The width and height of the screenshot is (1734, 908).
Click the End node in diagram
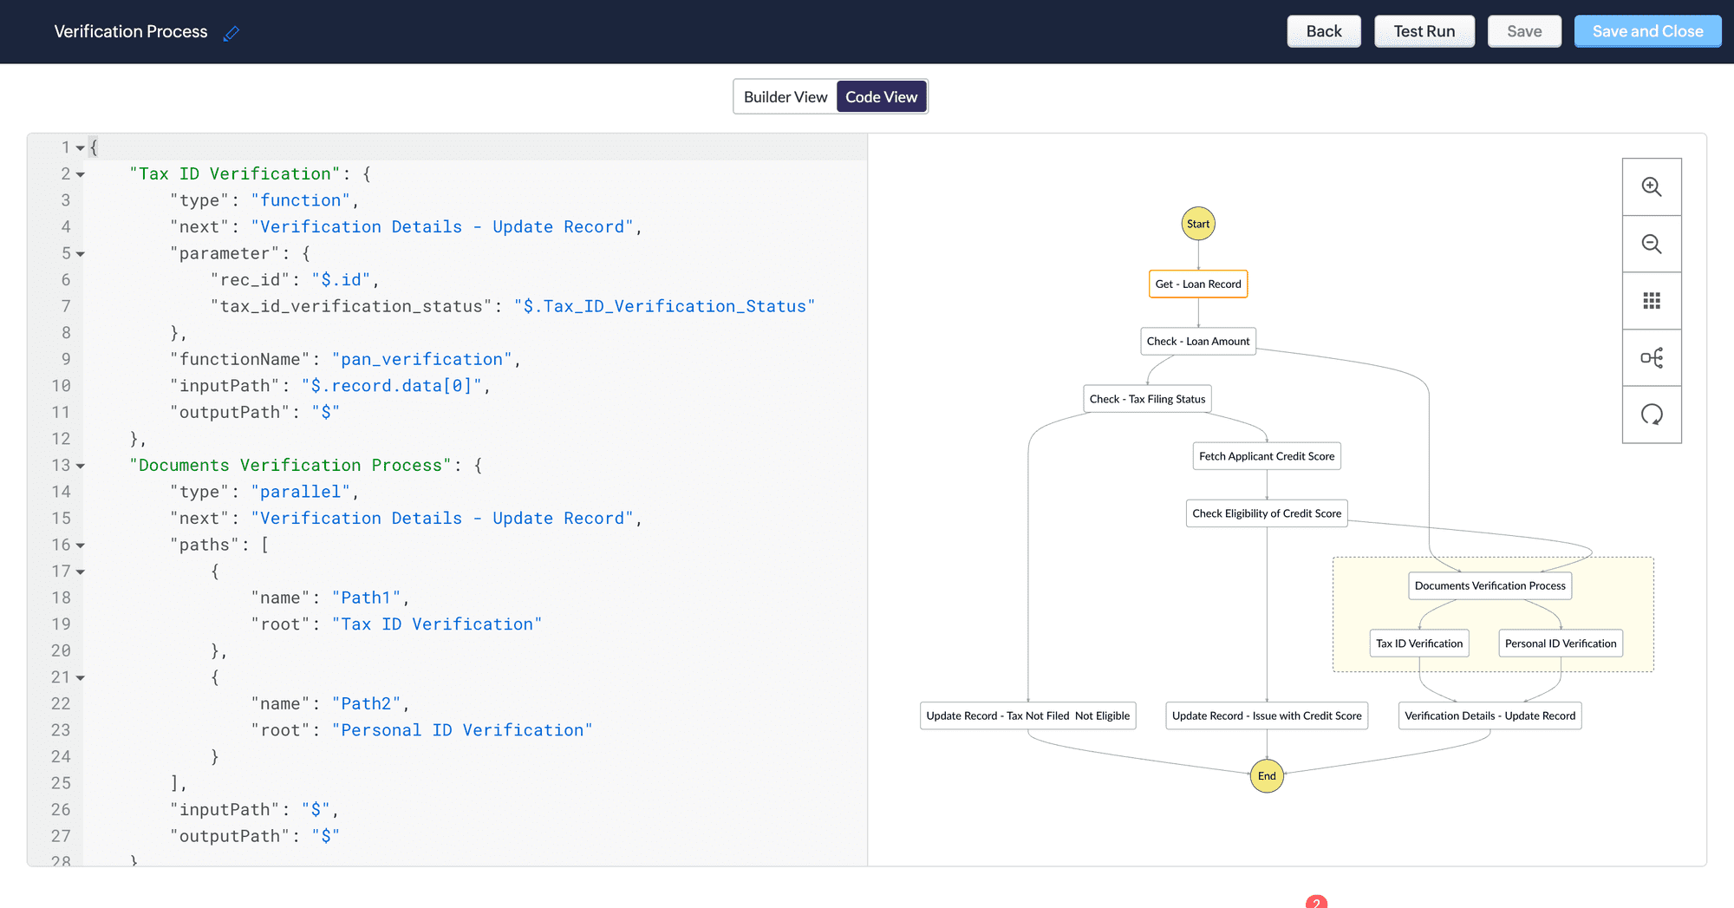tap(1267, 776)
